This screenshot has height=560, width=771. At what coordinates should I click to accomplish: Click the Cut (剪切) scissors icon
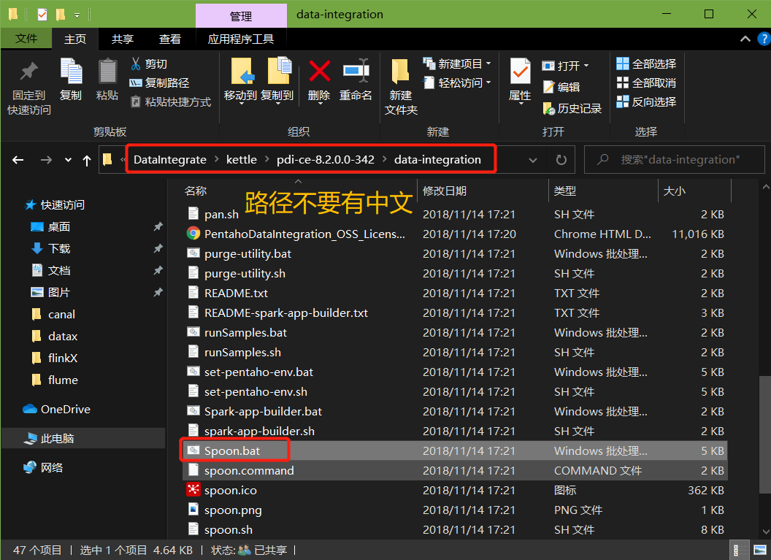coord(136,64)
